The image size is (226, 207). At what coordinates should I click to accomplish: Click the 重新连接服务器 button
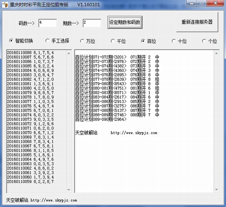pyautogui.click(x=197, y=22)
